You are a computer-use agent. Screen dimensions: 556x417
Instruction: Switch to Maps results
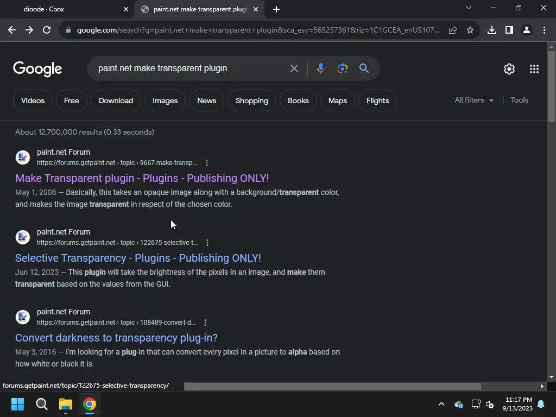coord(338,100)
